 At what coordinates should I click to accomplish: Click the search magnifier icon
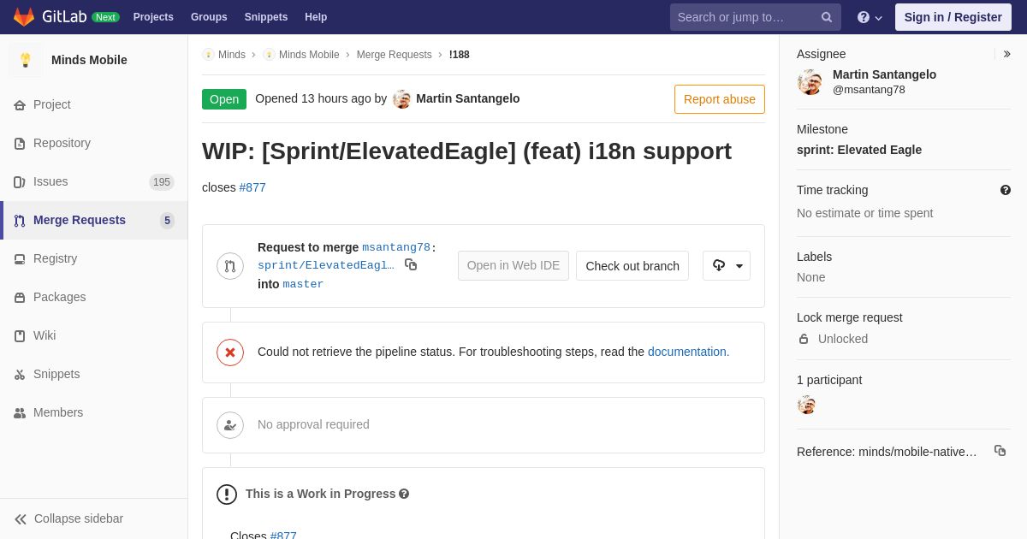pos(826,17)
